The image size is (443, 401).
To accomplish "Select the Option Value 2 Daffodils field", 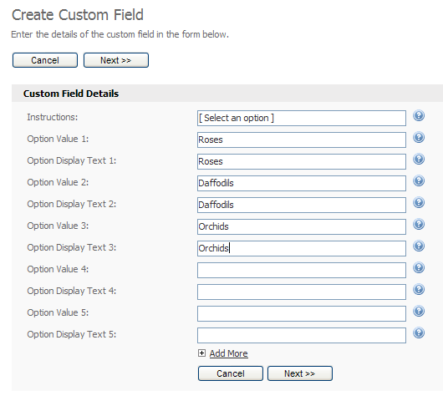I will click(302, 183).
